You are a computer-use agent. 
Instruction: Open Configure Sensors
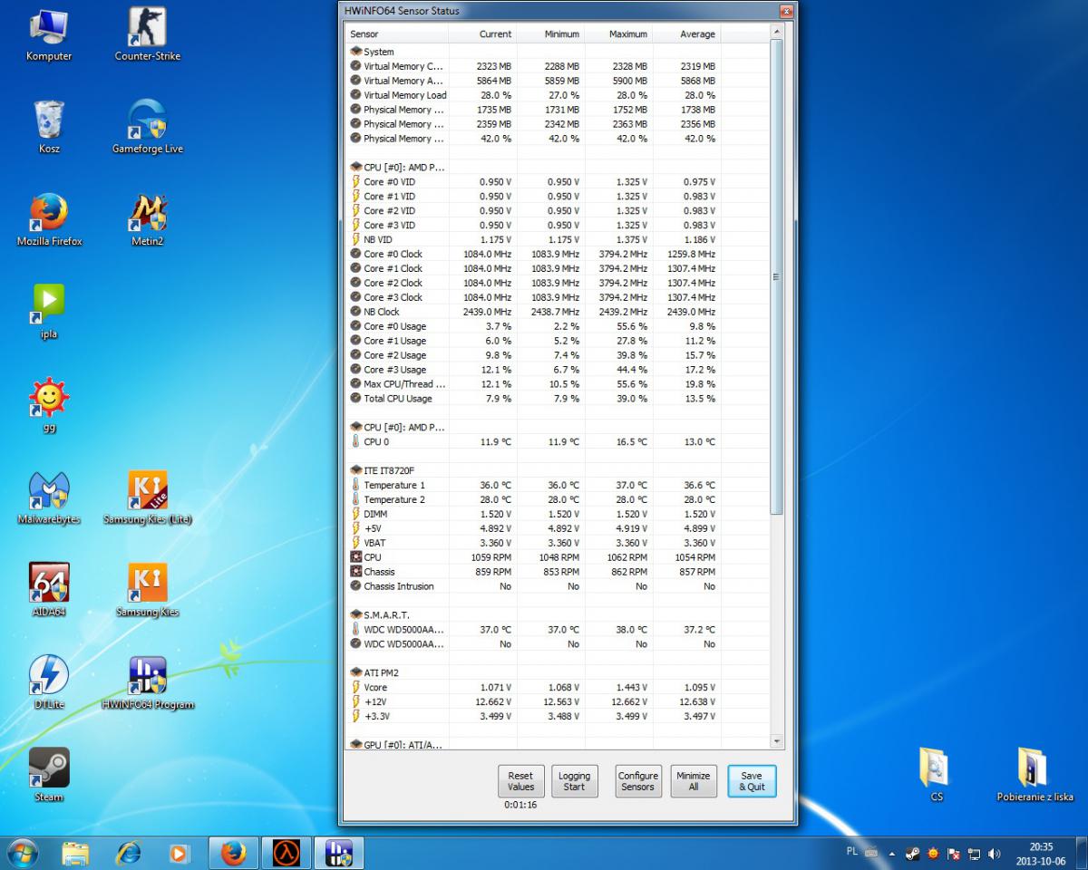(x=637, y=781)
